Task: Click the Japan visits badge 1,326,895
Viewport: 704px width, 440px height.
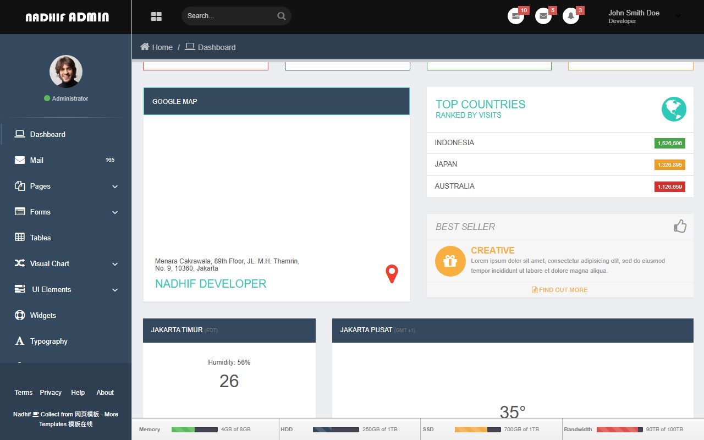Action: tap(669, 164)
